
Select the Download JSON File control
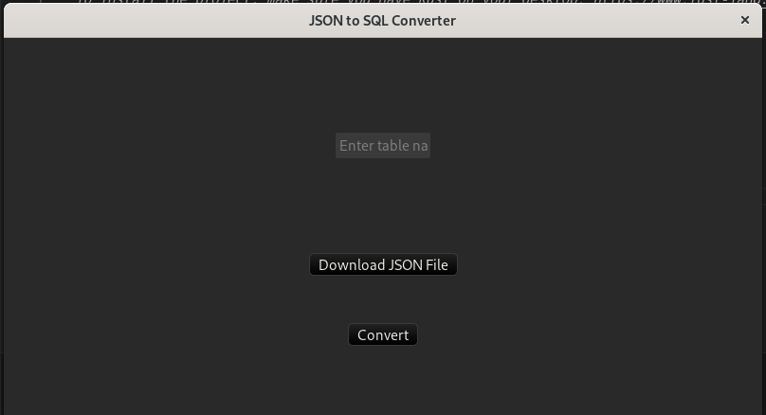383,264
